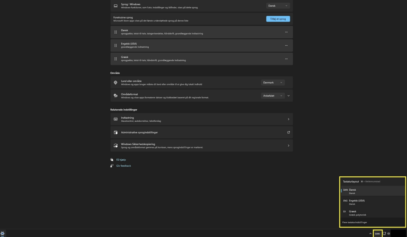Open the Områdeformat Anbefalet dropdown
407x237 pixels.
(273, 96)
